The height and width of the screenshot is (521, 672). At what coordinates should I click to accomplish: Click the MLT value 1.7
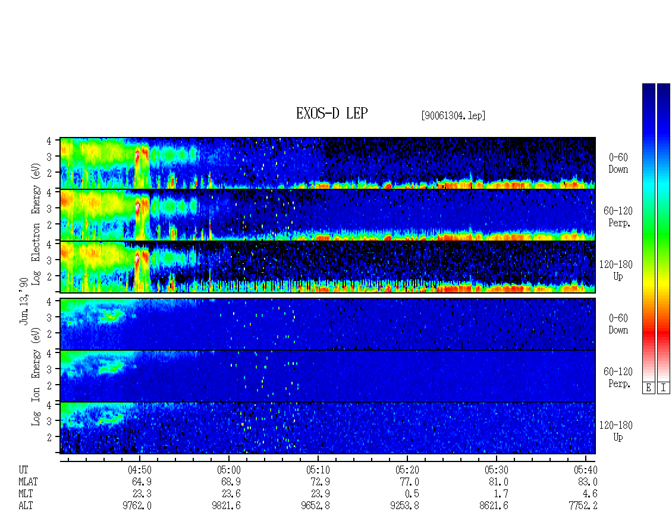(x=501, y=494)
